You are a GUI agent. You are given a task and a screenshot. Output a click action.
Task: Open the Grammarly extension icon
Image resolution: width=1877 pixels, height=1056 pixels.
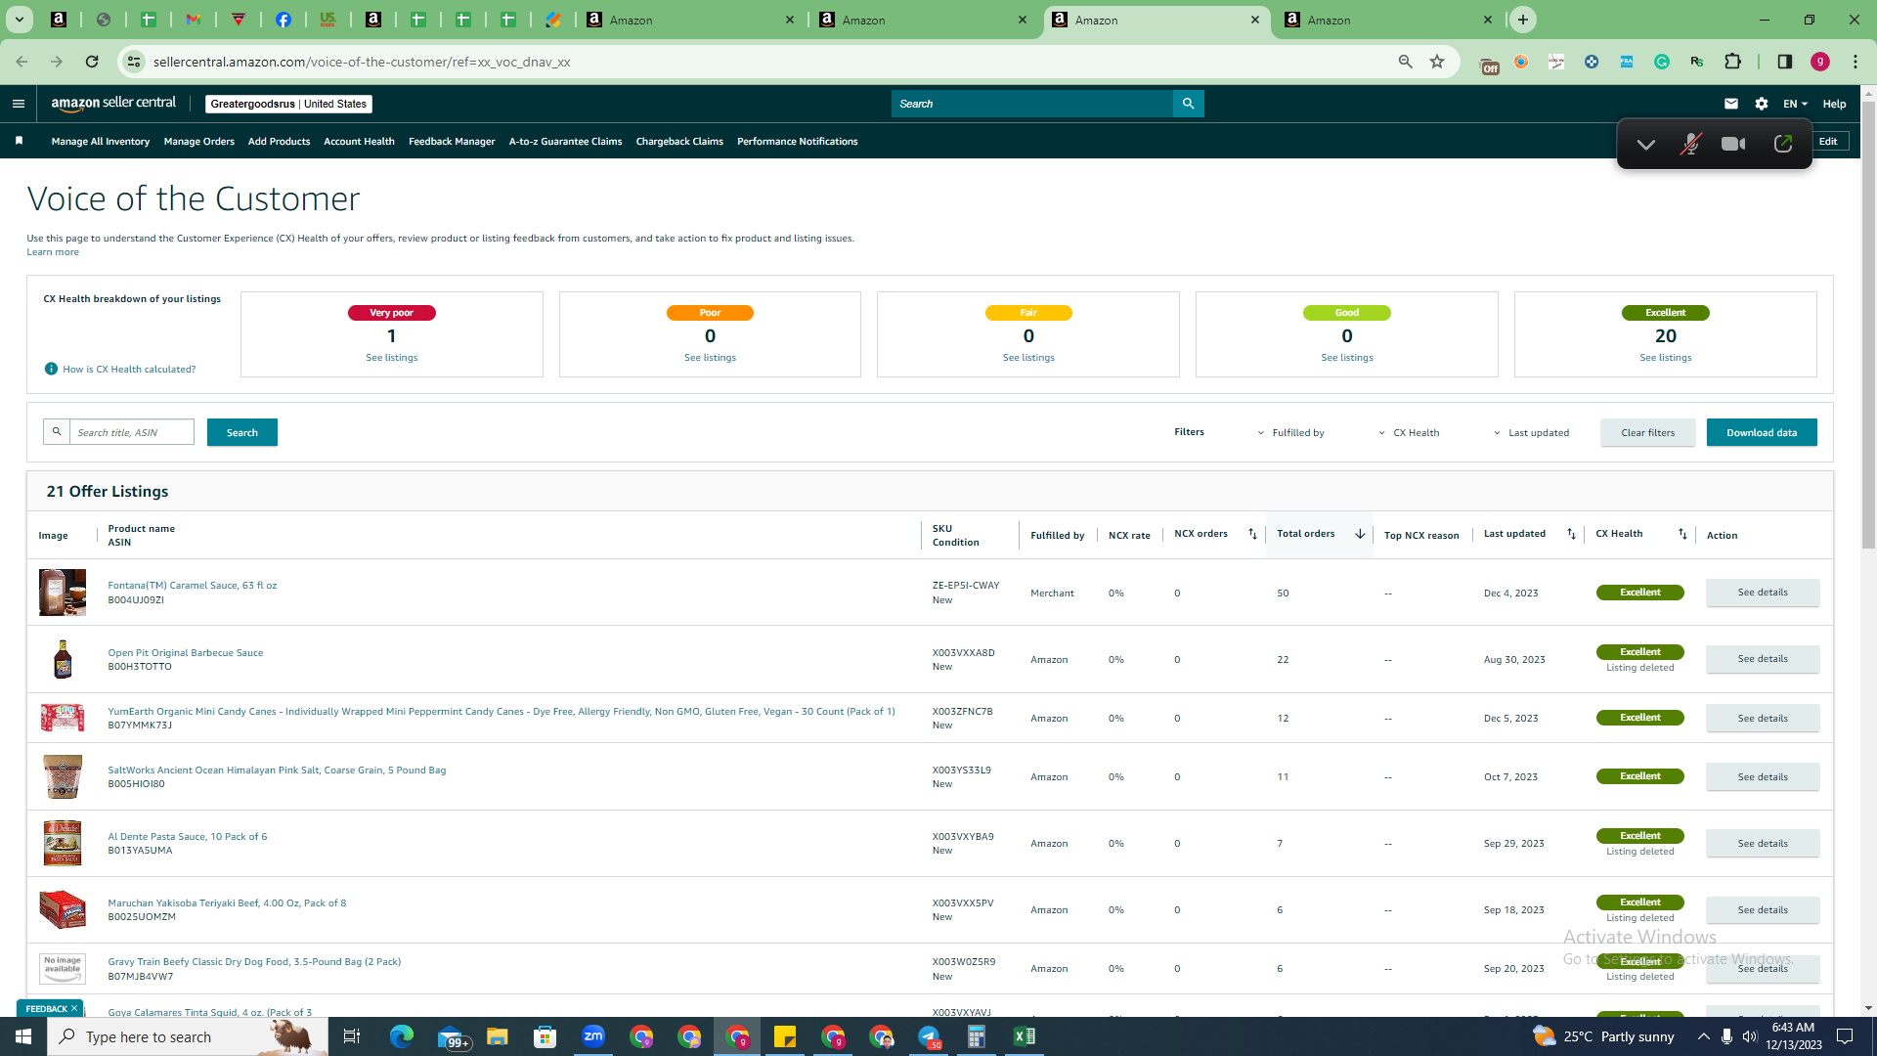pyautogui.click(x=1662, y=62)
